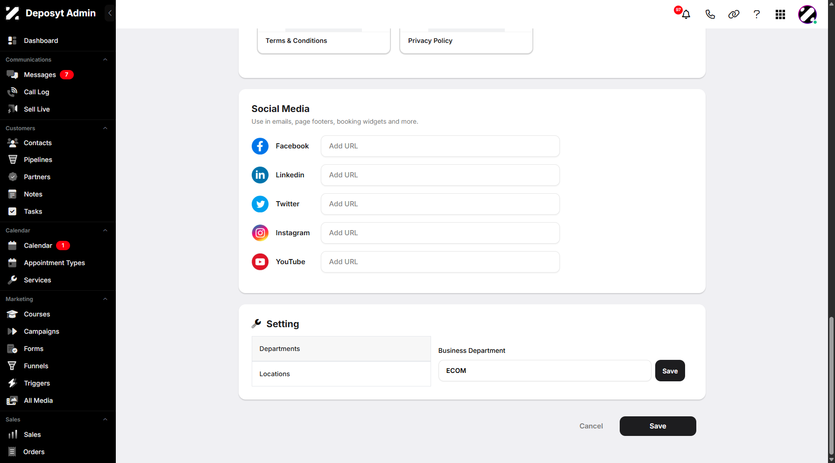This screenshot has height=463, width=835.
Task: Collapse the Marketing section
Action: tap(105, 299)
